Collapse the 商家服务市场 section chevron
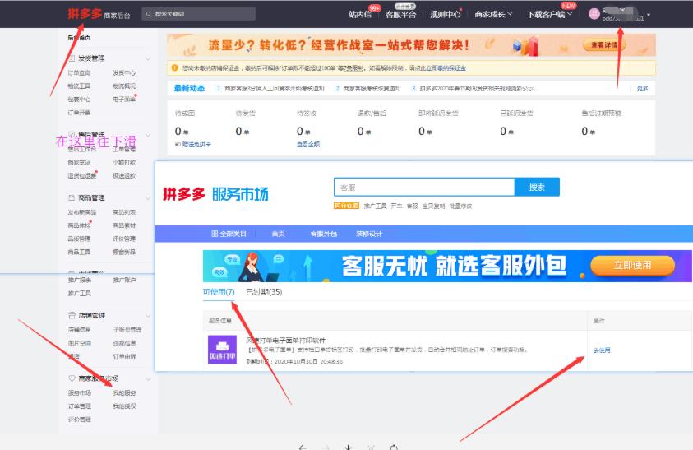This screenshot has height=450, width=693. tap(148, 378)
